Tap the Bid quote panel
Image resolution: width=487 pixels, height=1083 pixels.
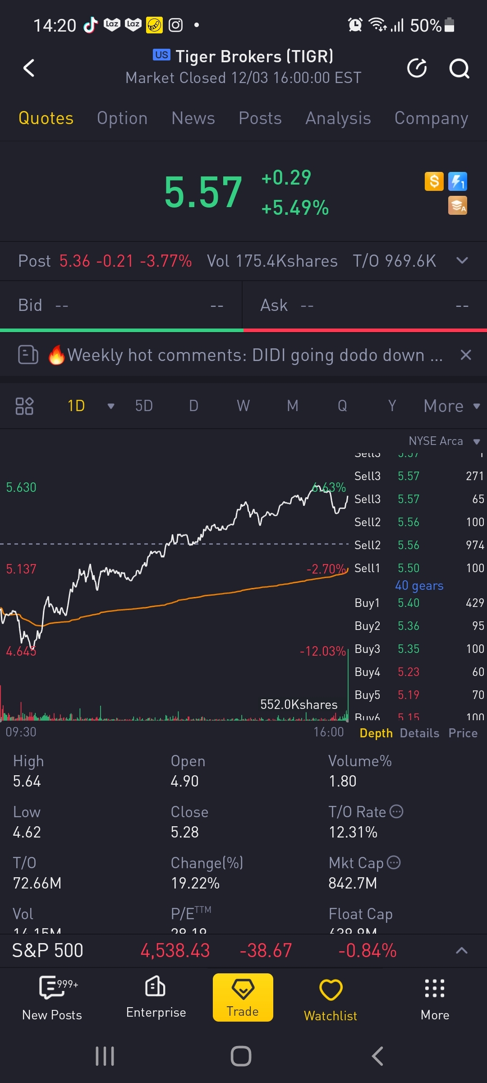point(121,305)
